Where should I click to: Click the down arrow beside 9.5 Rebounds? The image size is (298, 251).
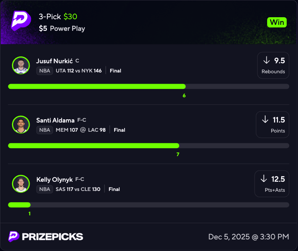click(x=266, y=60)
